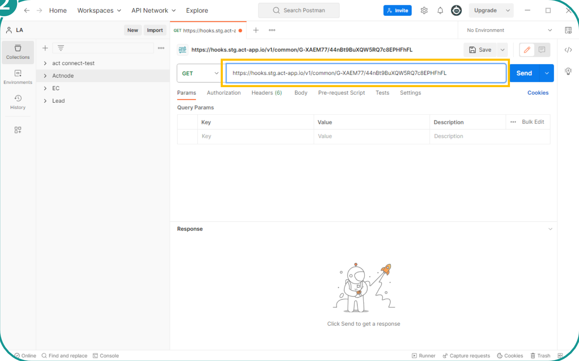Open Cookies in the status bar
This screenshot has height=361, width=579.
click(510, 356)
